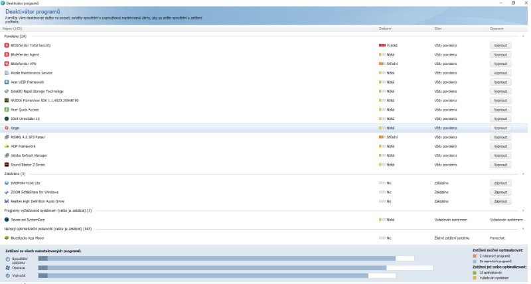Click the orange 'Z vybraných programů' legend swatch
This screenshot has height=284, width=531.
pyautogui.click(x=475, y=256)
